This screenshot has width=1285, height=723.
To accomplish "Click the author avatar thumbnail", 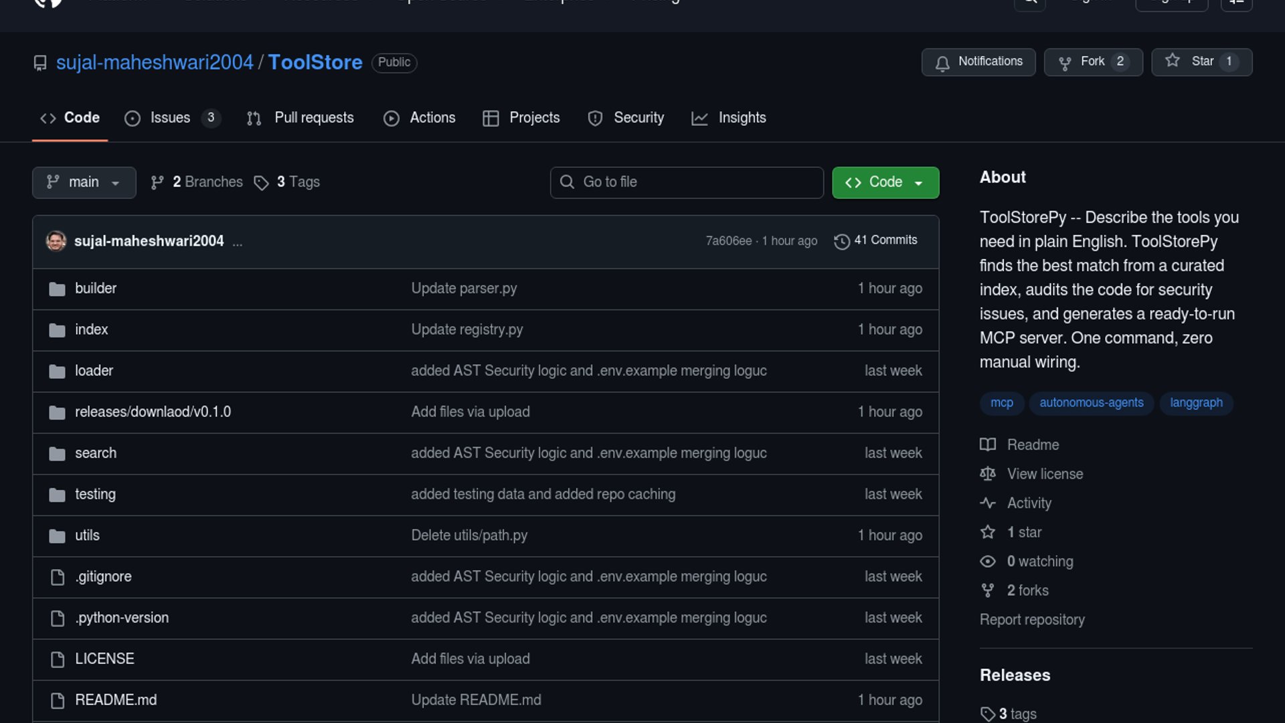I will coord(56,241).
